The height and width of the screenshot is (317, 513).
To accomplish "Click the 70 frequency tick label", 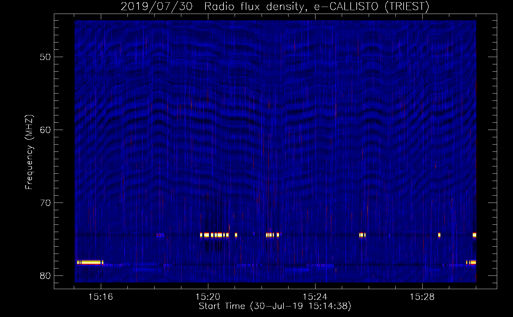I will point(46,203).
